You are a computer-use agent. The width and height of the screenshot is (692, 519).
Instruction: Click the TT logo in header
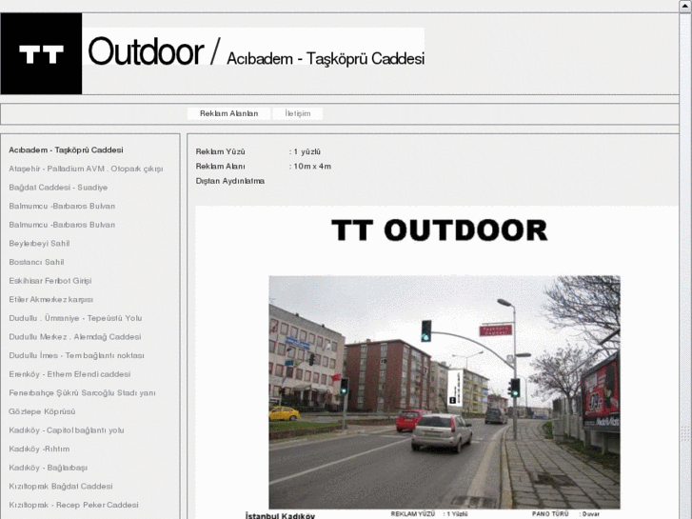click(41, 53)
